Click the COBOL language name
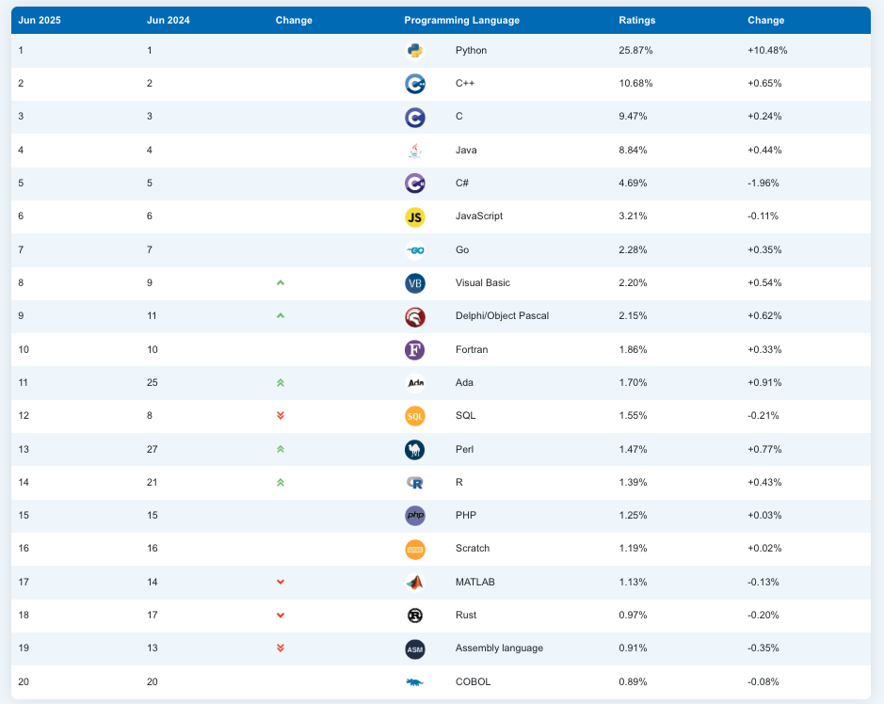This screenshot has width=884, height=704. (473, 682)
